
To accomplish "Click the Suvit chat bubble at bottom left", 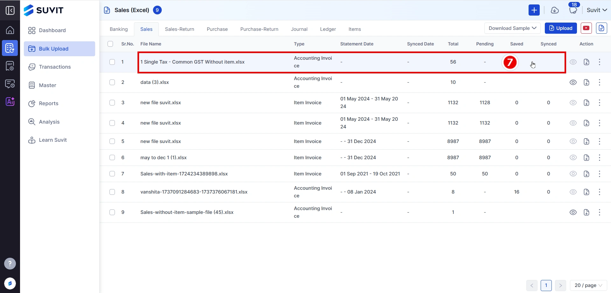I will click(10, 283).
